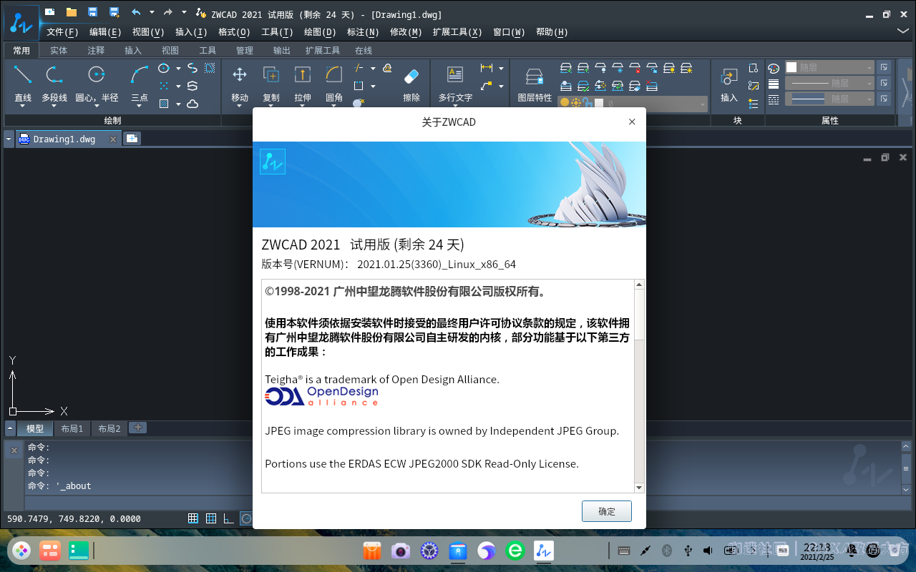
Task: Click the Firefox icon in the taskbar
Action: click(x=486, y=551)
